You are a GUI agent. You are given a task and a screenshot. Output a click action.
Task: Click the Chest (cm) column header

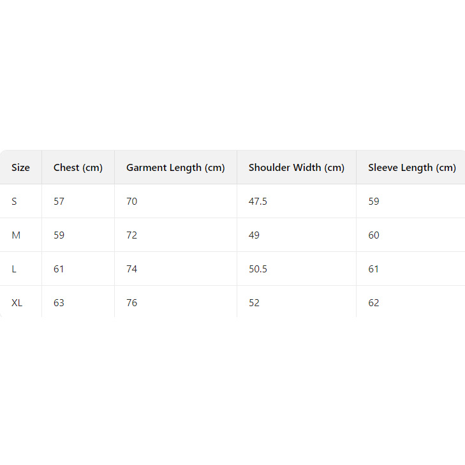78,168
